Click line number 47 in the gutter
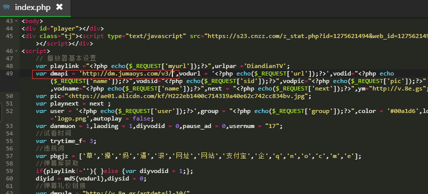The image size is (428, 194). [x=9, y=58]
